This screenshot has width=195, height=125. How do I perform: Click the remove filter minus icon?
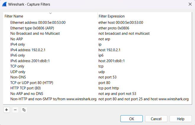15,110
